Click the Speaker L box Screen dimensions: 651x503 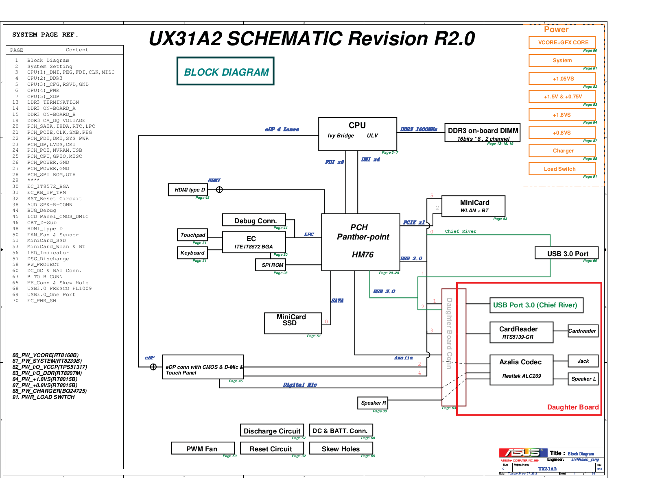(583, 379)
